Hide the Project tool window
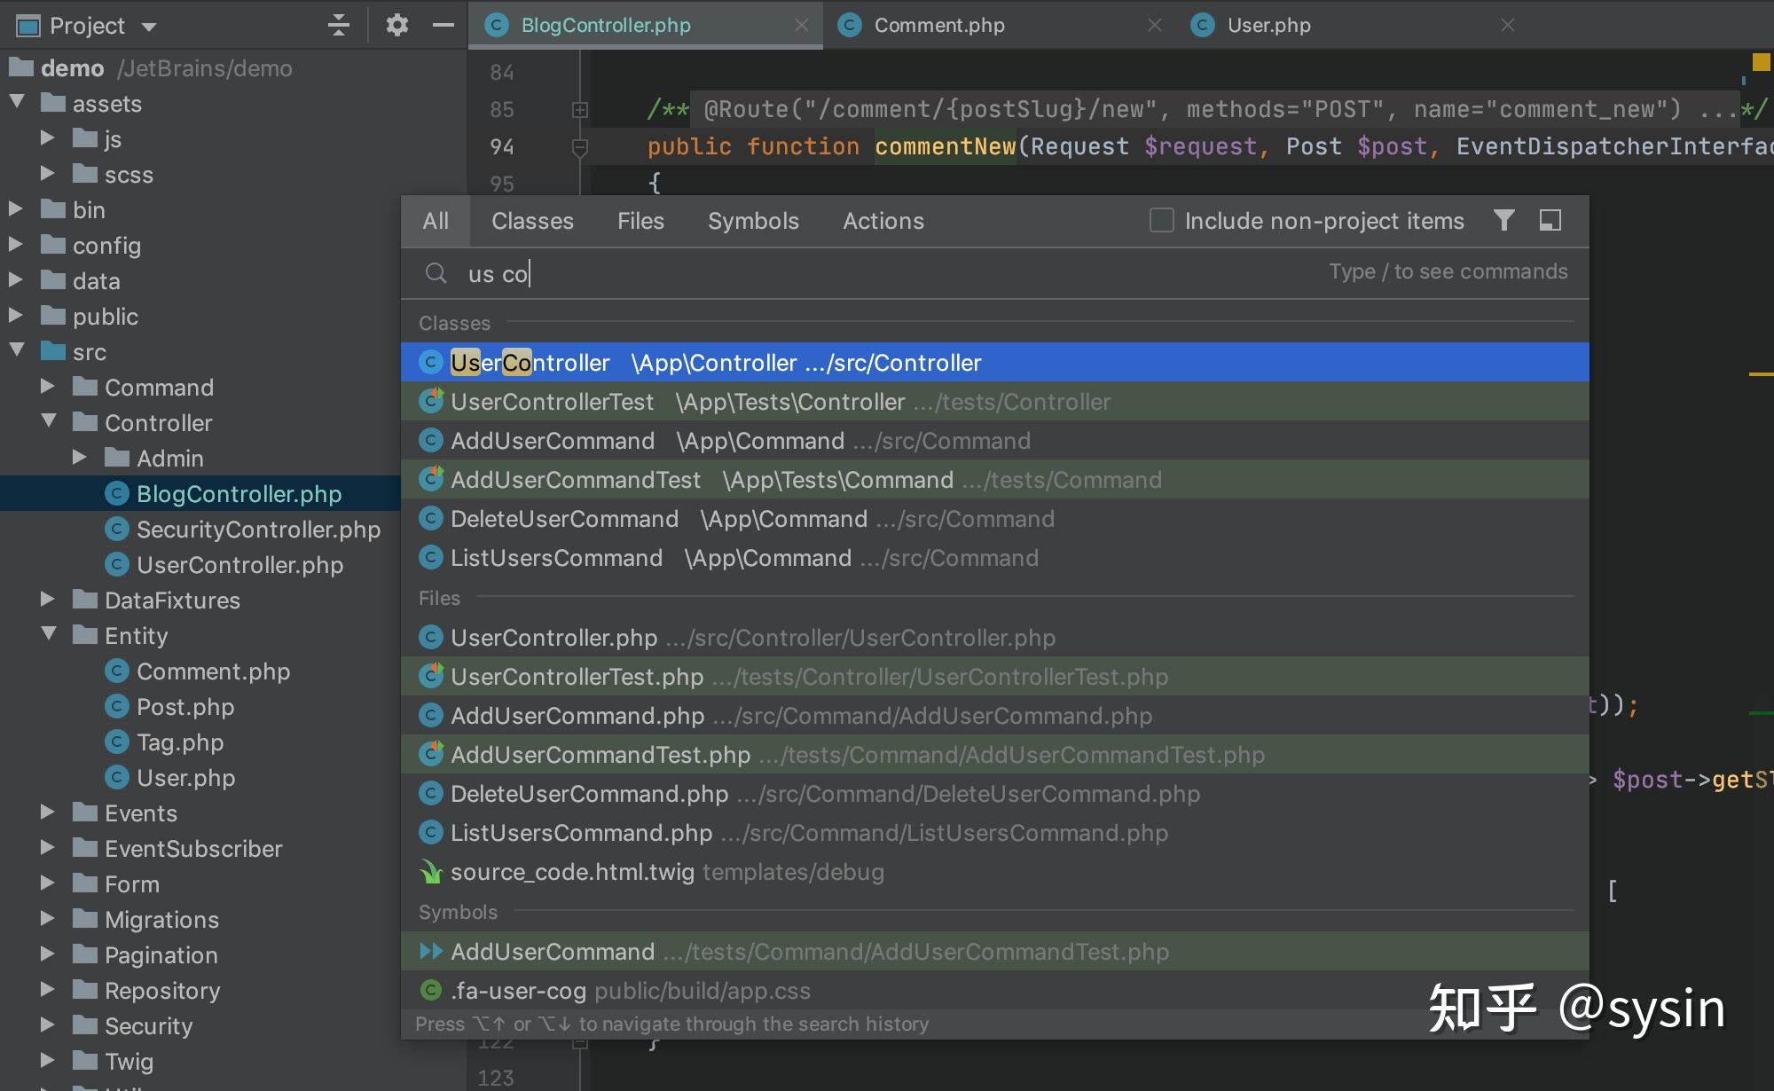Viewport: 1774px width, 1091px height. tap(443, 25)
